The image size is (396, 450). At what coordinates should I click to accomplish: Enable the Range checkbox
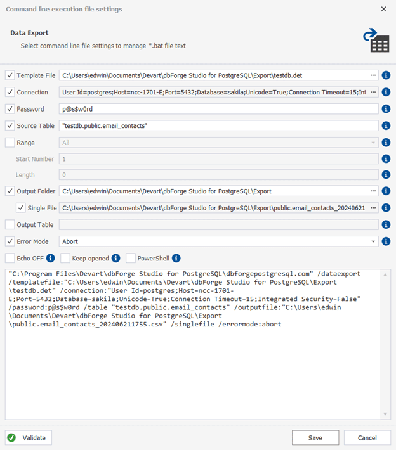pos(10,143)
